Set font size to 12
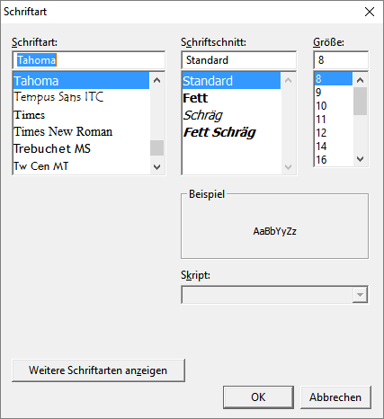Screen dimensions: 384x419 [334, 132]
